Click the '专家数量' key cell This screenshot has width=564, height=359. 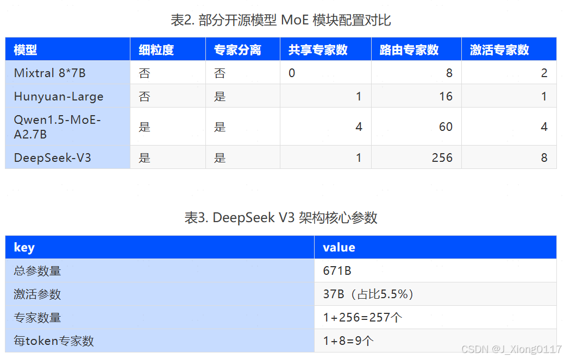pos(160,317)
